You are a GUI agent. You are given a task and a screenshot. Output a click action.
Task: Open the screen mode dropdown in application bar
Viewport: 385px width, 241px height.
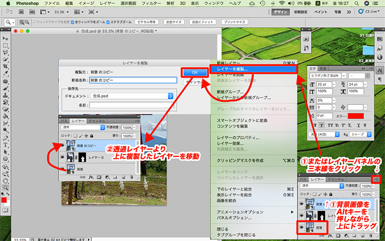[93, 12]
